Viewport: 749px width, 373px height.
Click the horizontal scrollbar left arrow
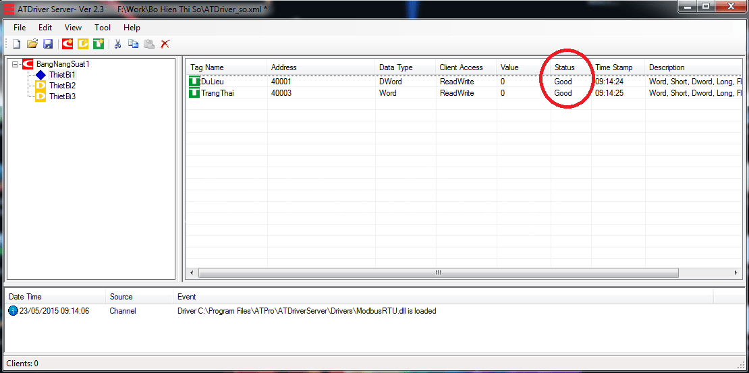pyautogui.click(x=192, y=272)
